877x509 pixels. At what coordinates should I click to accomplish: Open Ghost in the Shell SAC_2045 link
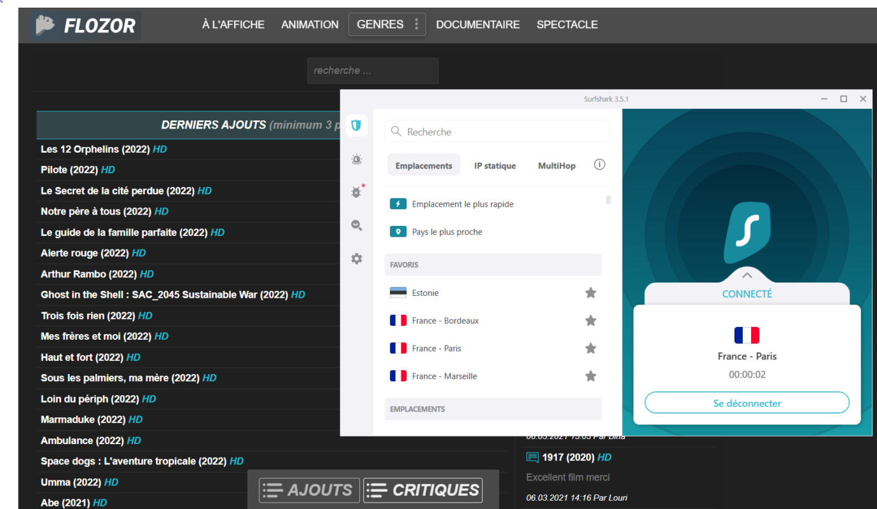pos(173,295)
